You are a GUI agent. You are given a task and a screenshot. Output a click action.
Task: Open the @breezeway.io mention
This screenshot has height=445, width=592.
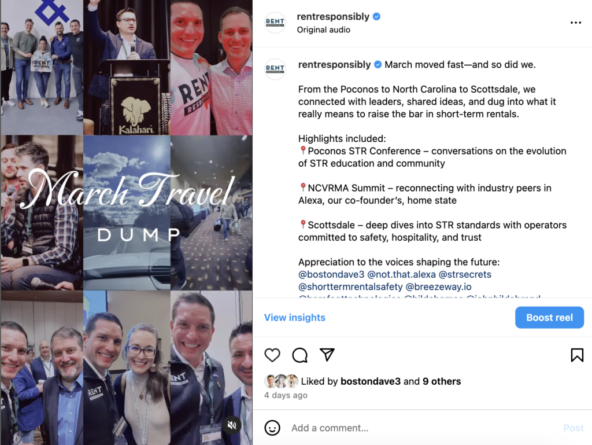(x=438, y=286)
